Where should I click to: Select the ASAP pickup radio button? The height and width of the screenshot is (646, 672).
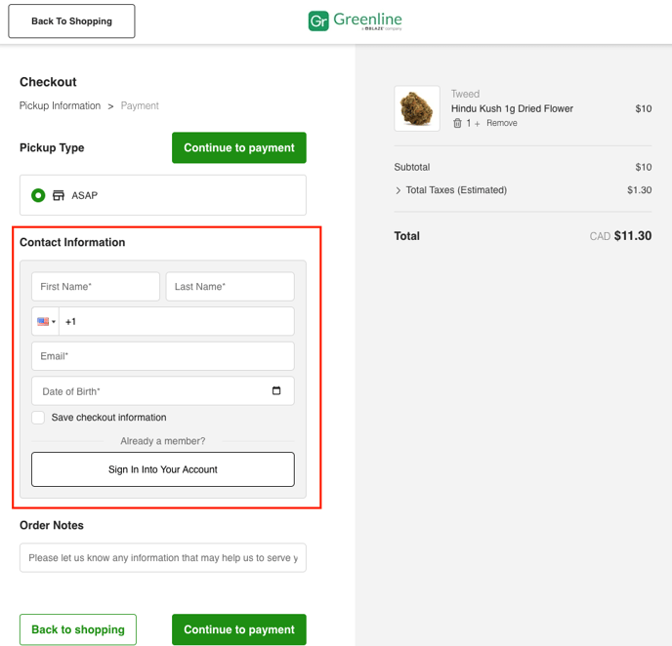(38, 195)
